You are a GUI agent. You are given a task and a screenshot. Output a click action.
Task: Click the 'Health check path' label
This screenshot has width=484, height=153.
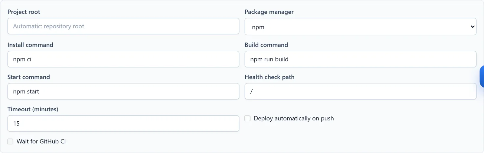[270, 77]
